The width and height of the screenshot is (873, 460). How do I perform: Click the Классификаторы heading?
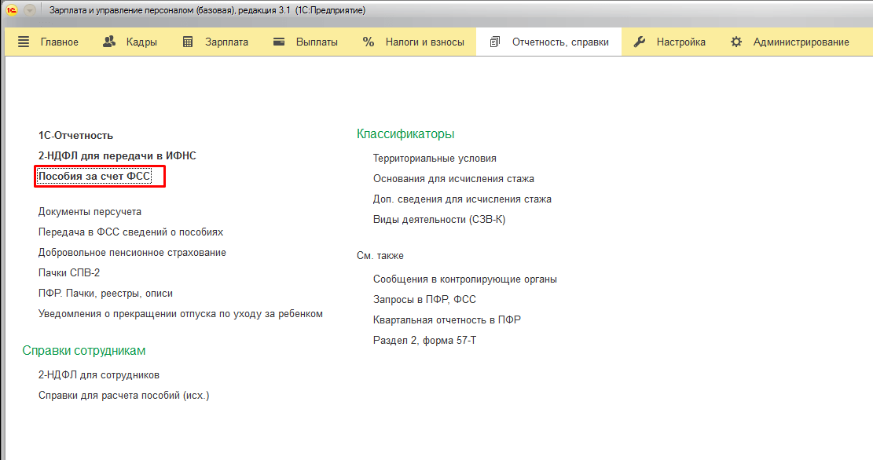405,134
